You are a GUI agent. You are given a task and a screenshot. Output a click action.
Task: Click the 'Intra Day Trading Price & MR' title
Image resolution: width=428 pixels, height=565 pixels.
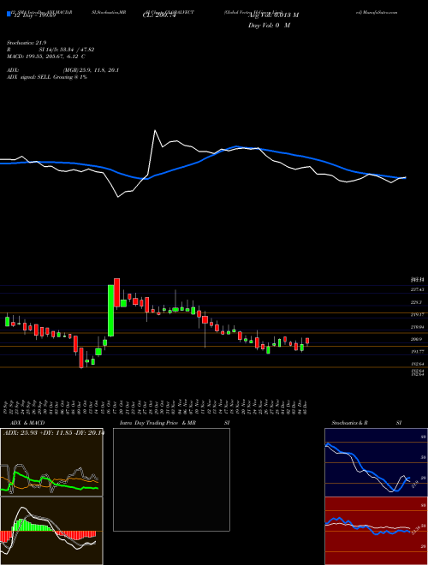pos(158,423)
